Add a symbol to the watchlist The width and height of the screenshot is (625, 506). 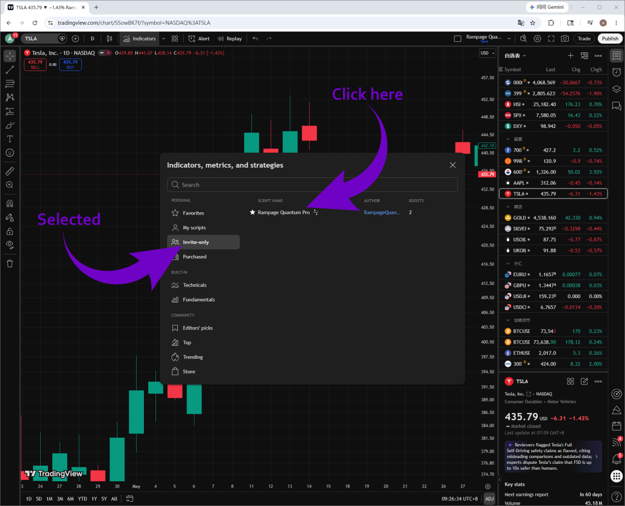(x=571, y=56)
